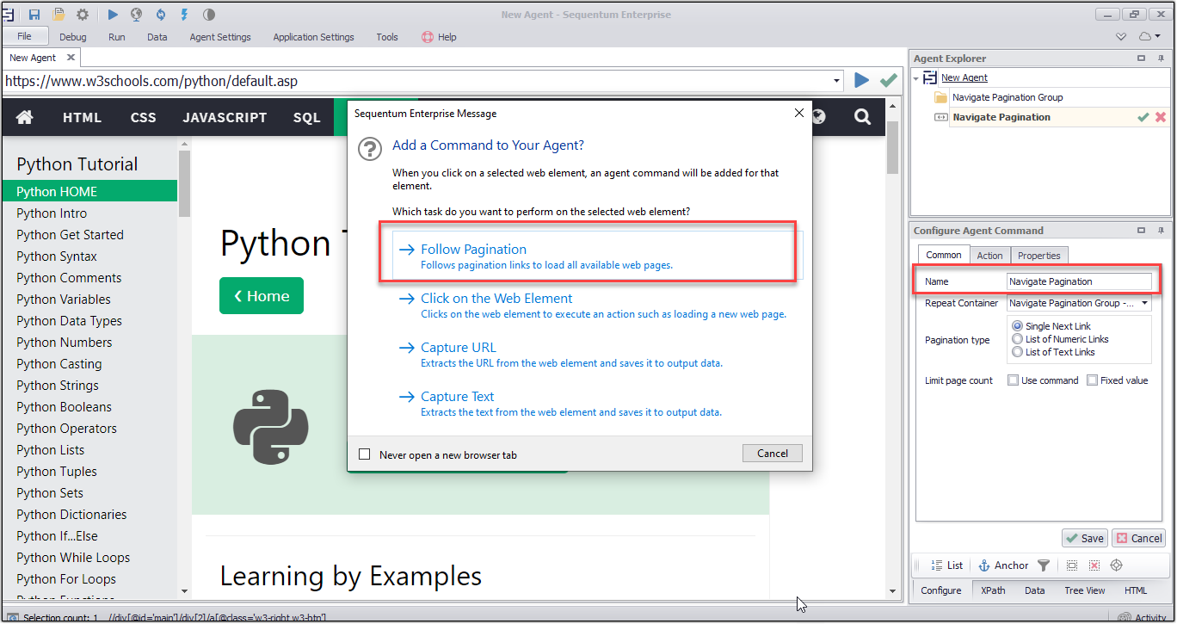Click the green checkmark next to address bar

pyautogui.click(x=889, y=81)
